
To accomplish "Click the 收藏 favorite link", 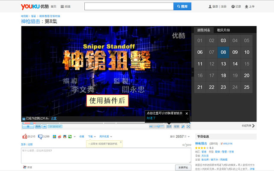I will [x=82, y=137].
